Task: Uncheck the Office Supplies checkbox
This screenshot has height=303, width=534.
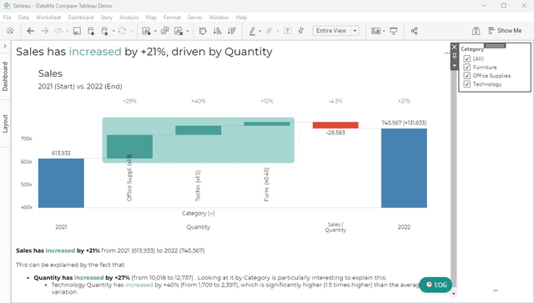Action: point(467,76)
